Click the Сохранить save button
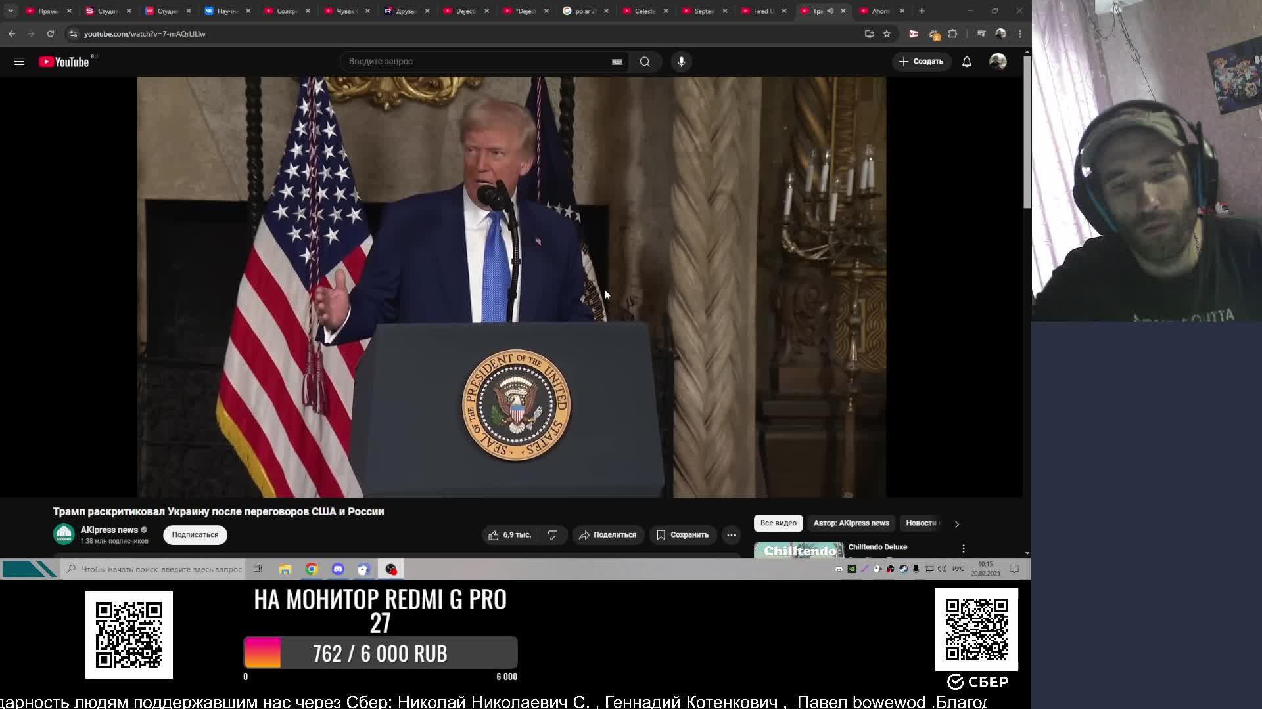Screen dimensions: 1262x709 (682, 535)
